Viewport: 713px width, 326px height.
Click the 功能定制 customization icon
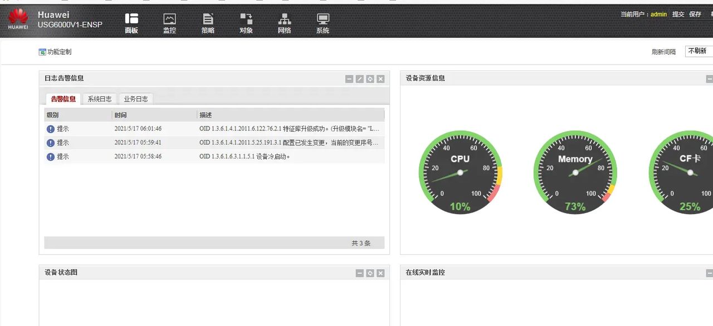click(42, 51)
